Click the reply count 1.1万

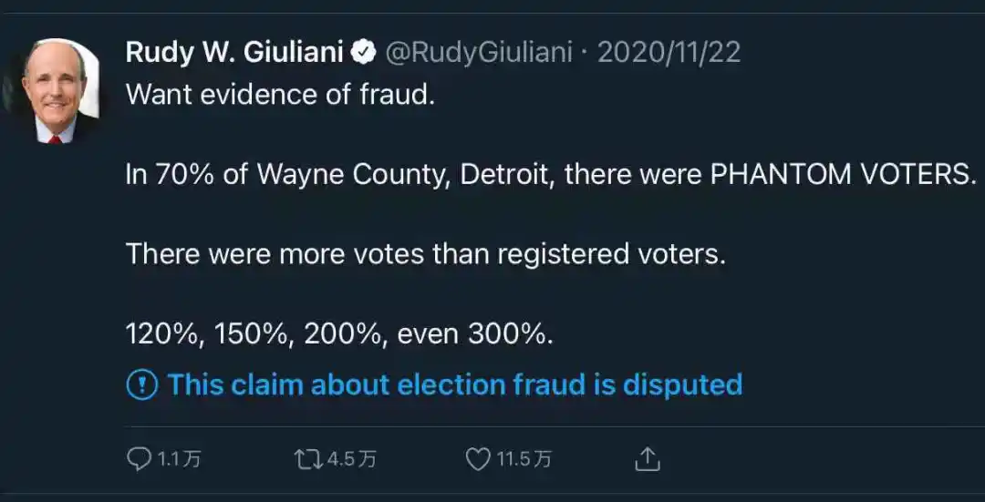179,459
